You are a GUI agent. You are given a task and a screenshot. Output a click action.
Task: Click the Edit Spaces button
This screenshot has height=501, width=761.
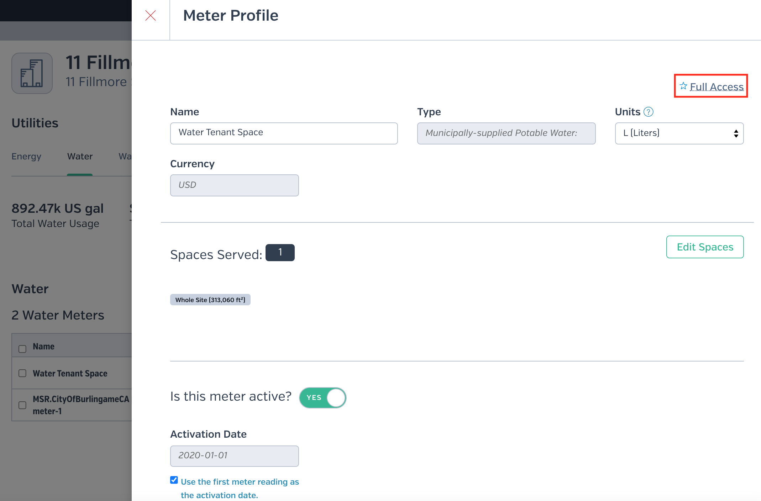705,247
